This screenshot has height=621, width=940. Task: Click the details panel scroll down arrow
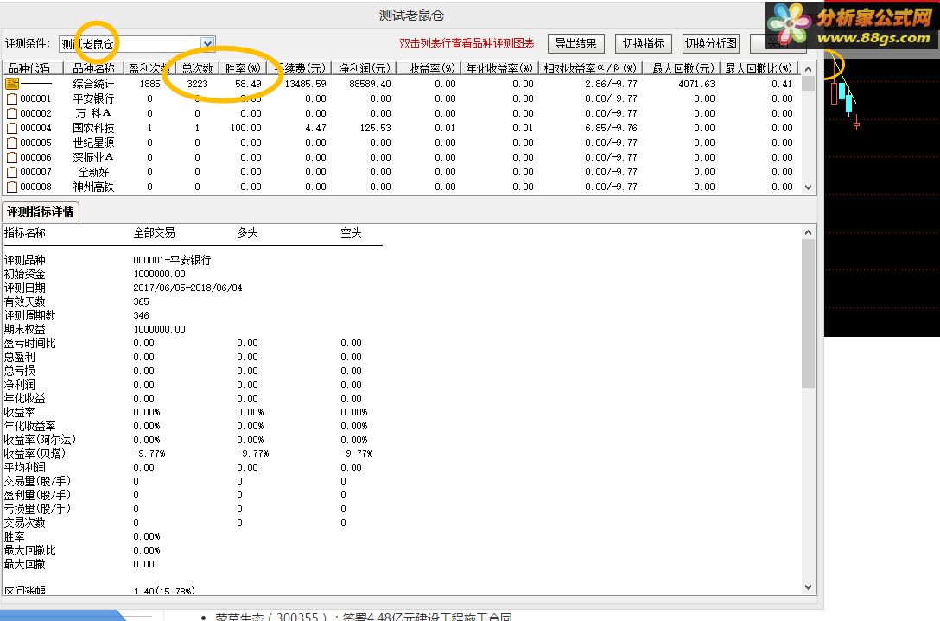(x=808, y=587)
